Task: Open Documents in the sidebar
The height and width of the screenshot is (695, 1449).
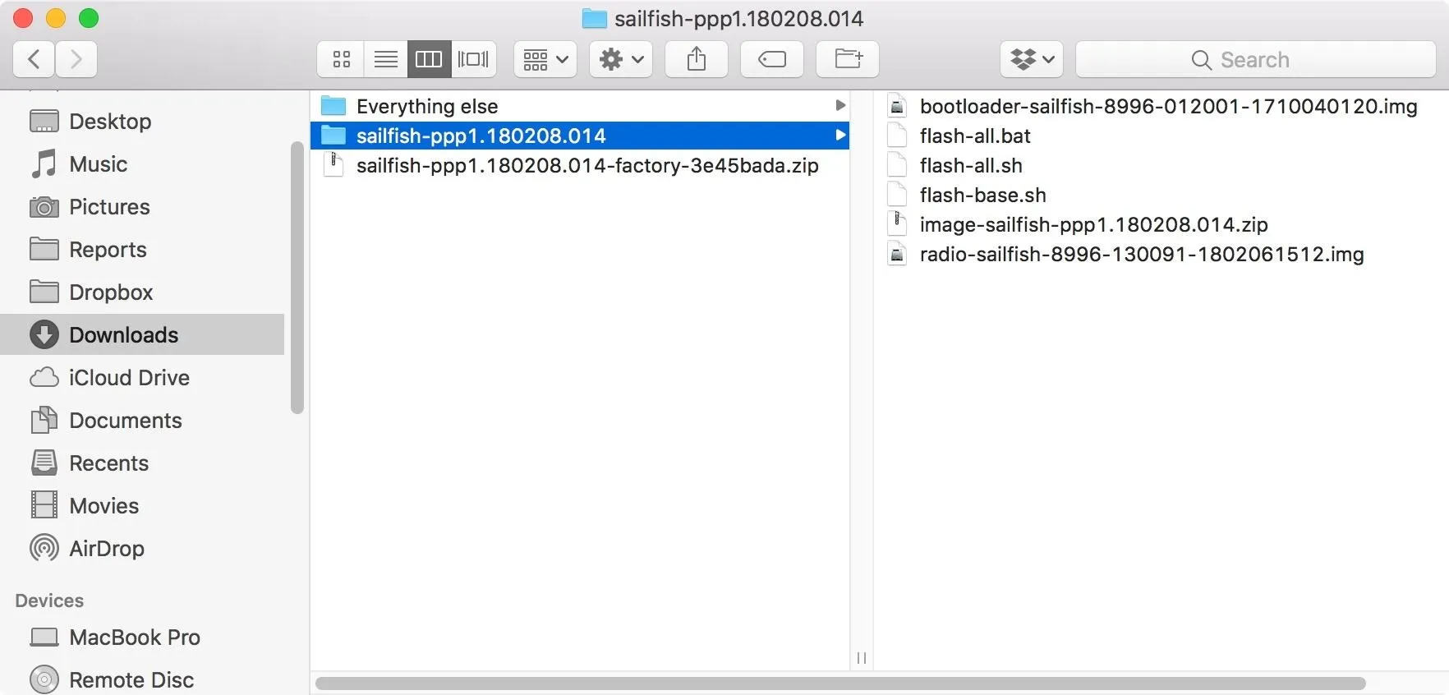Action: coord(142,421)
